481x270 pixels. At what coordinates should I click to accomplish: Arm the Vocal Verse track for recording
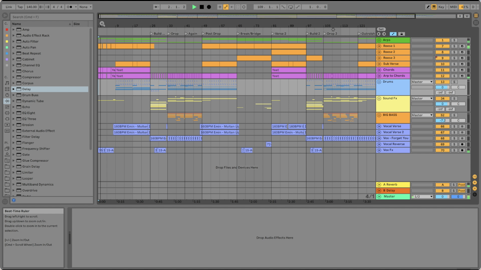pyautogui.click(x=462, y=127)
